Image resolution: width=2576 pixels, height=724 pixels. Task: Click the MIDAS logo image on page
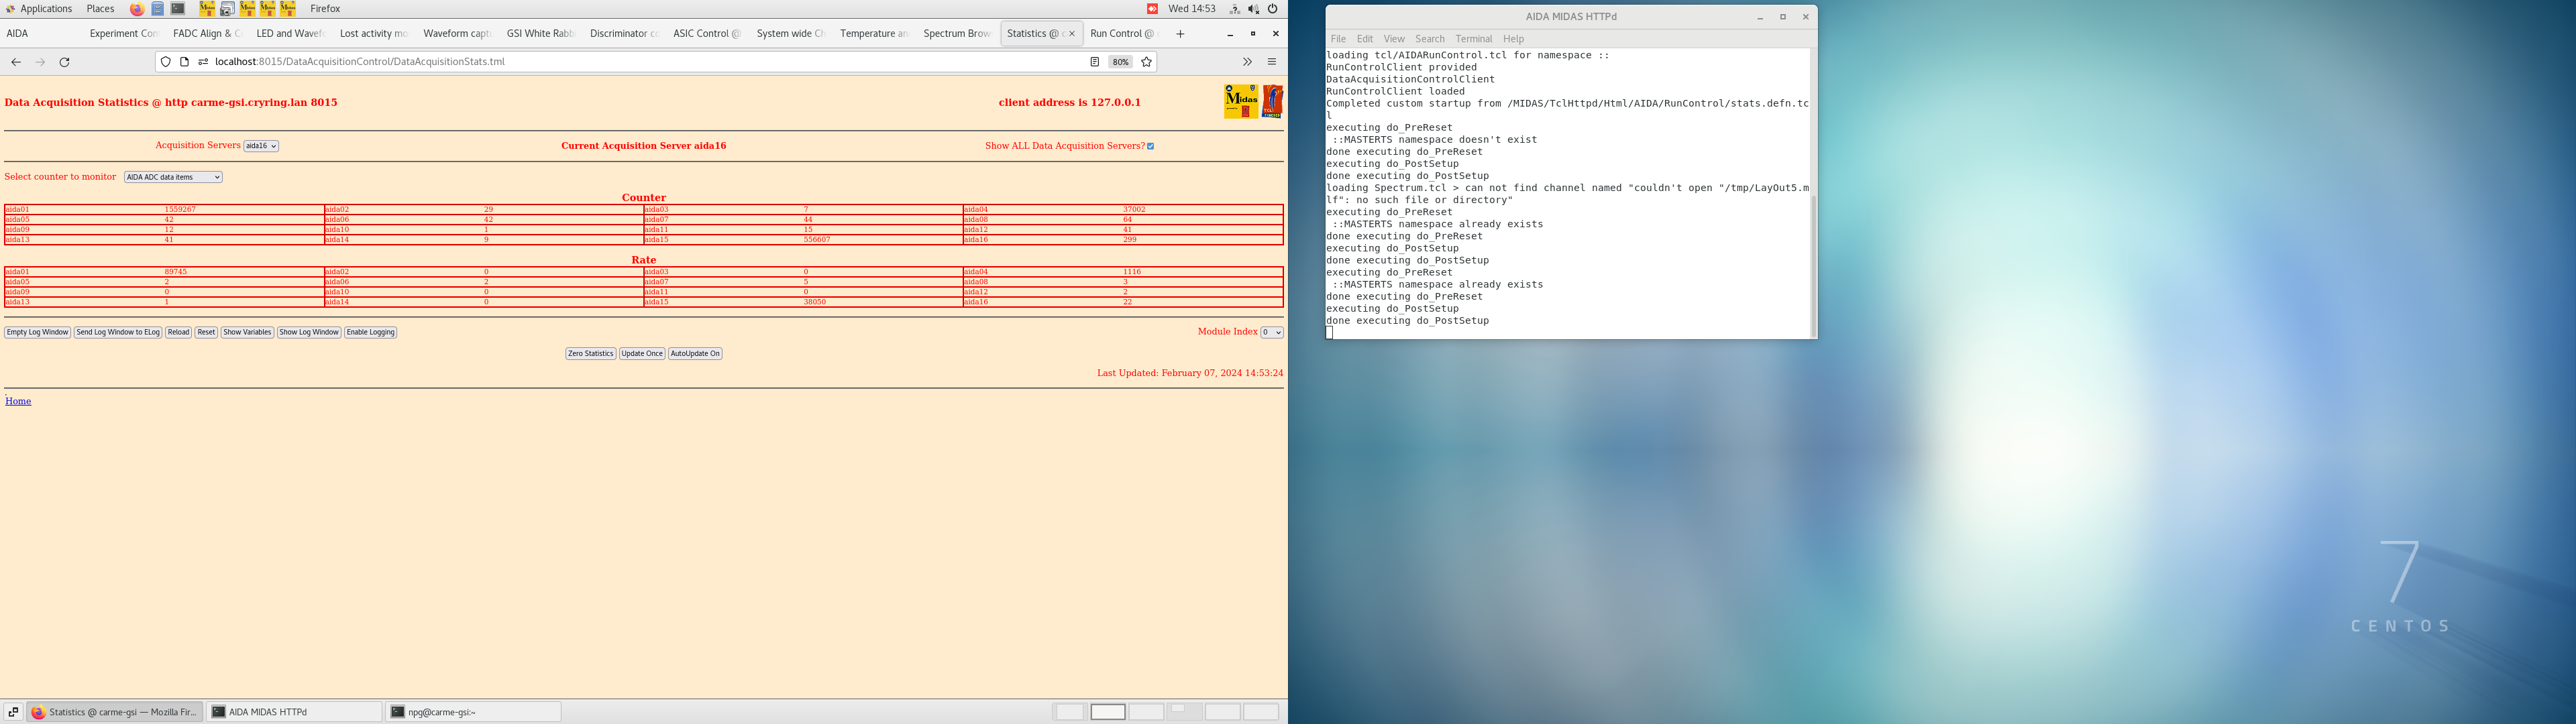click(1240, 101)
